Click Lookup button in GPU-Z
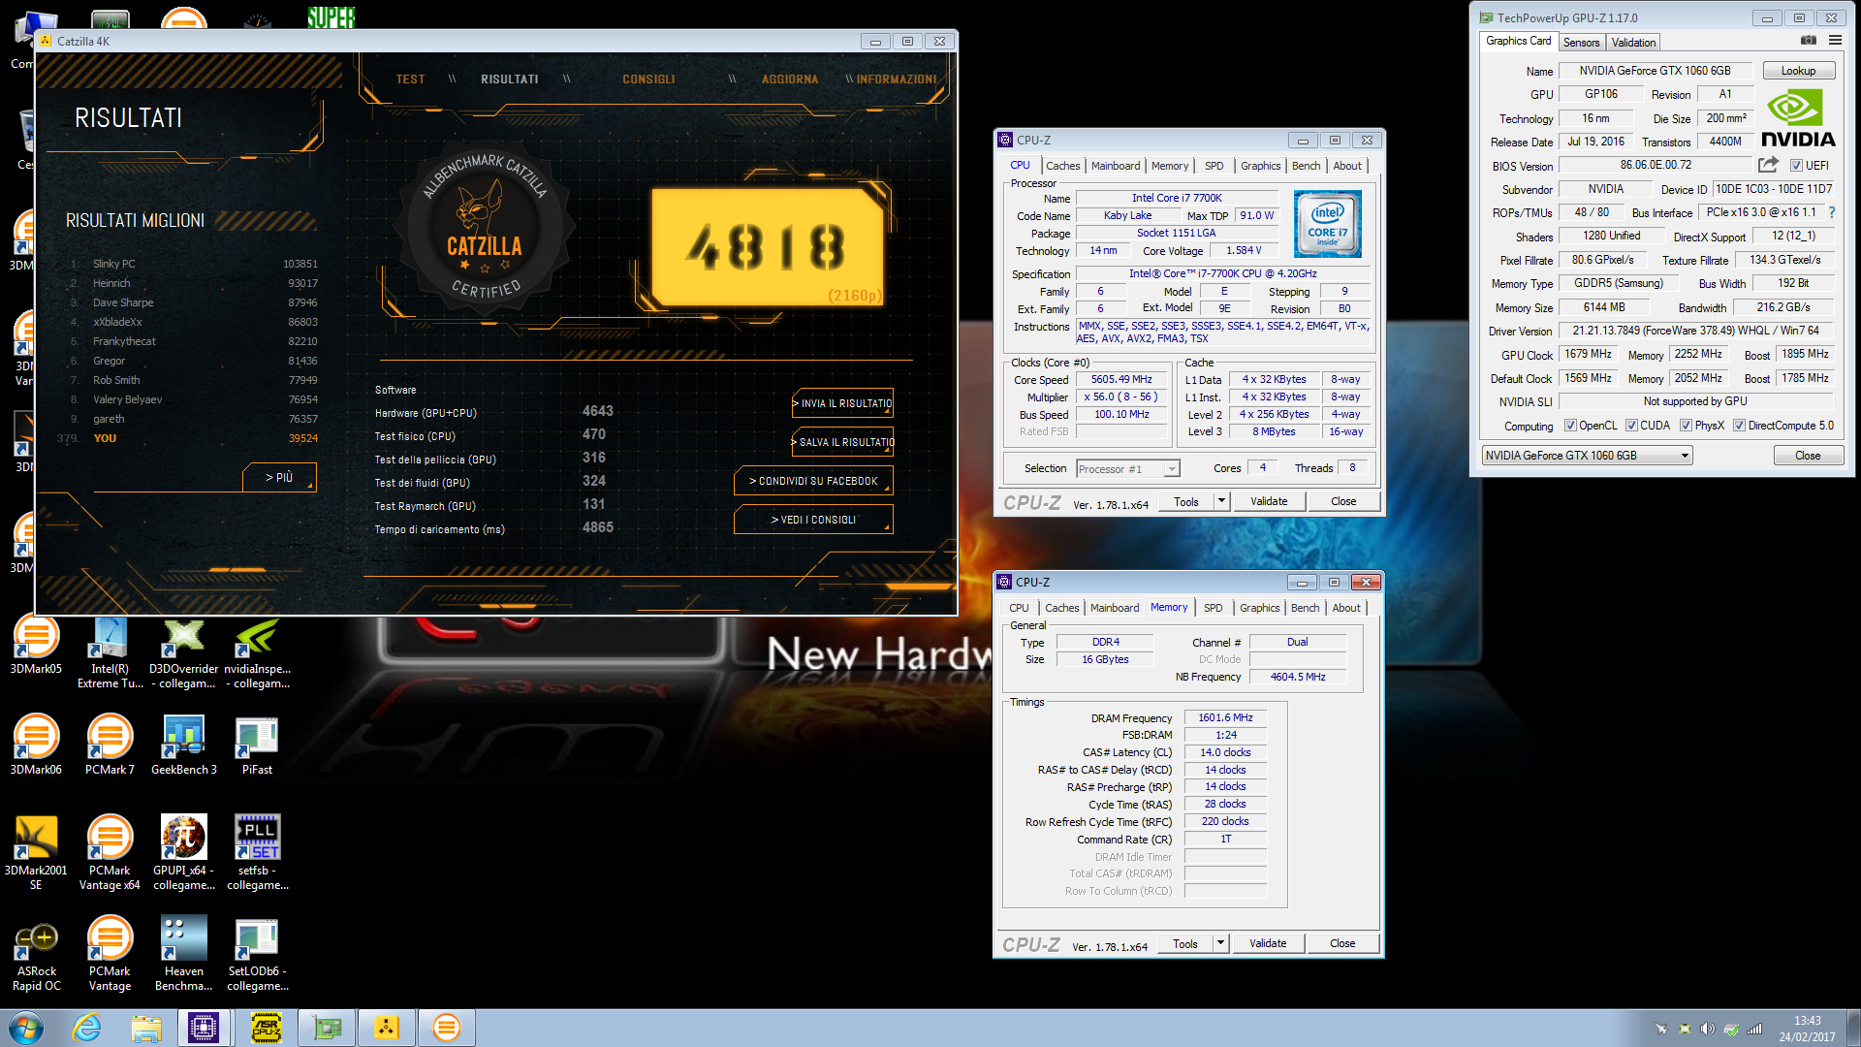Image resolution: width=1861 pixels, height=1047 pixels. click(x=1798, y=71)
